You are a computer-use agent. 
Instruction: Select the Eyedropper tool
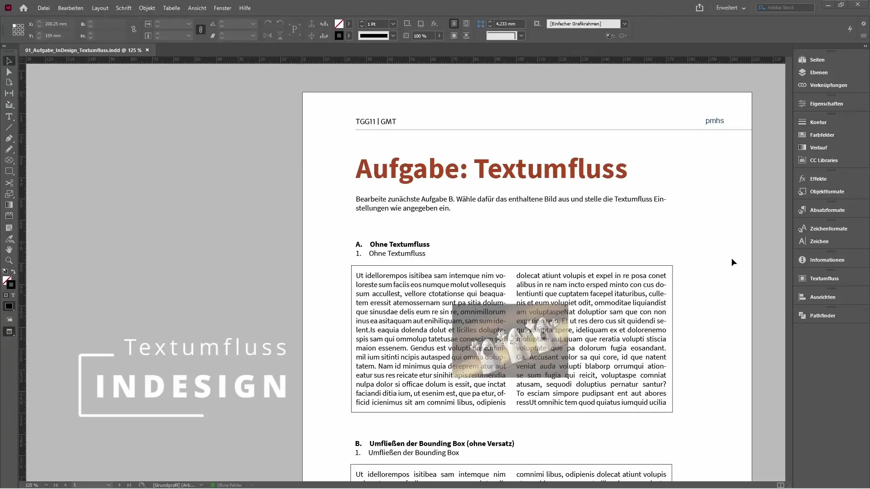[9, 239]
